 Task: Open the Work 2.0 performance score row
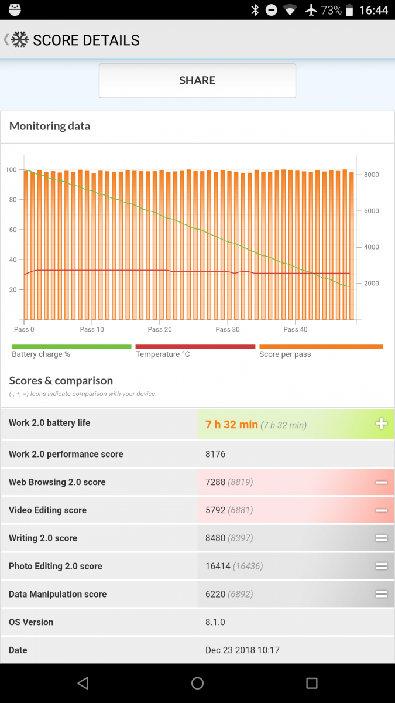(197, 454)
